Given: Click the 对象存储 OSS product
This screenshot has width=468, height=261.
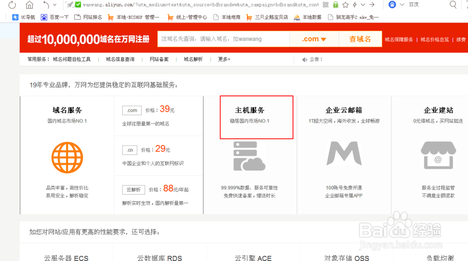Looking at the screenshot, I should 347,258.
